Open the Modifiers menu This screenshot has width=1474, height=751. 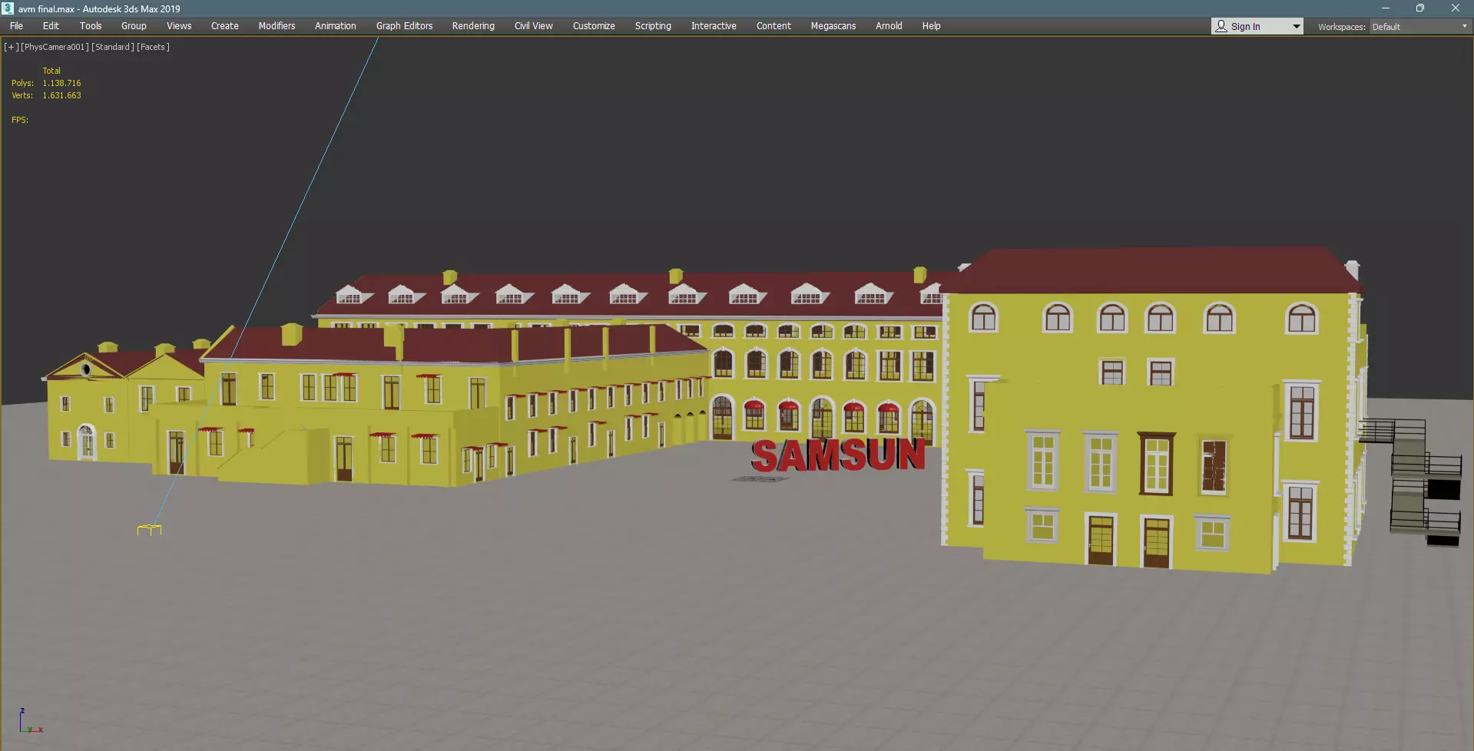tap(277, 26)
